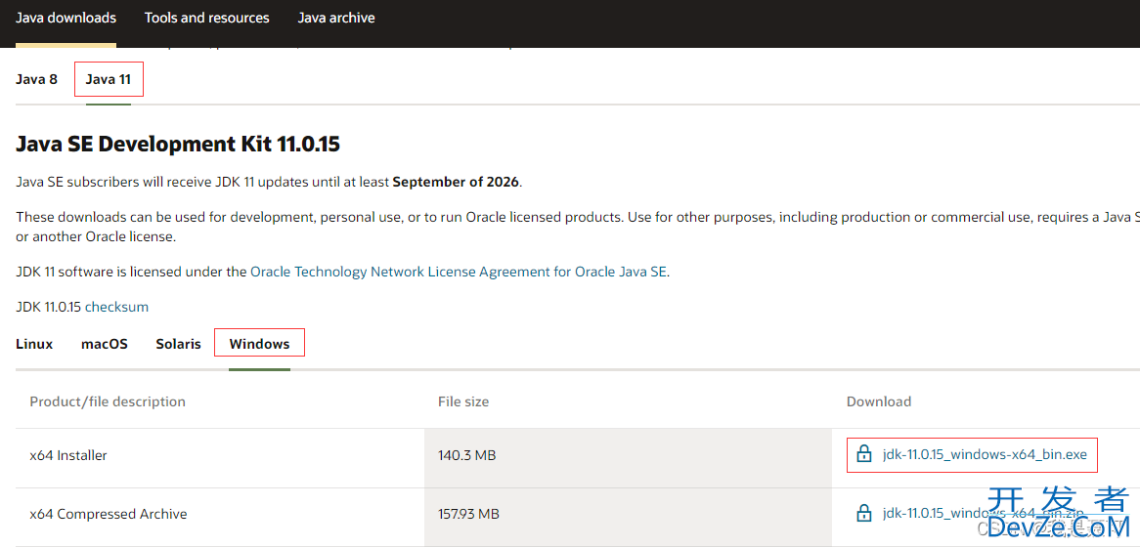Click the 140.3 MB file size cell
1140x548 pixels.
tap(467, 455)
